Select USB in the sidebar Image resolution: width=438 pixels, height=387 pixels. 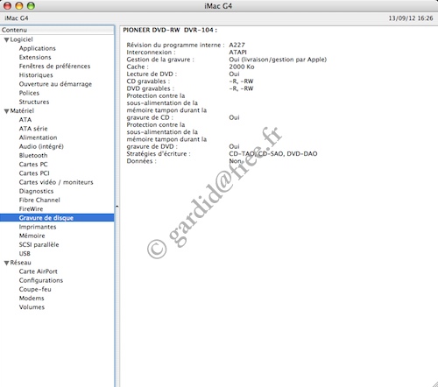(x=25, y=254)
